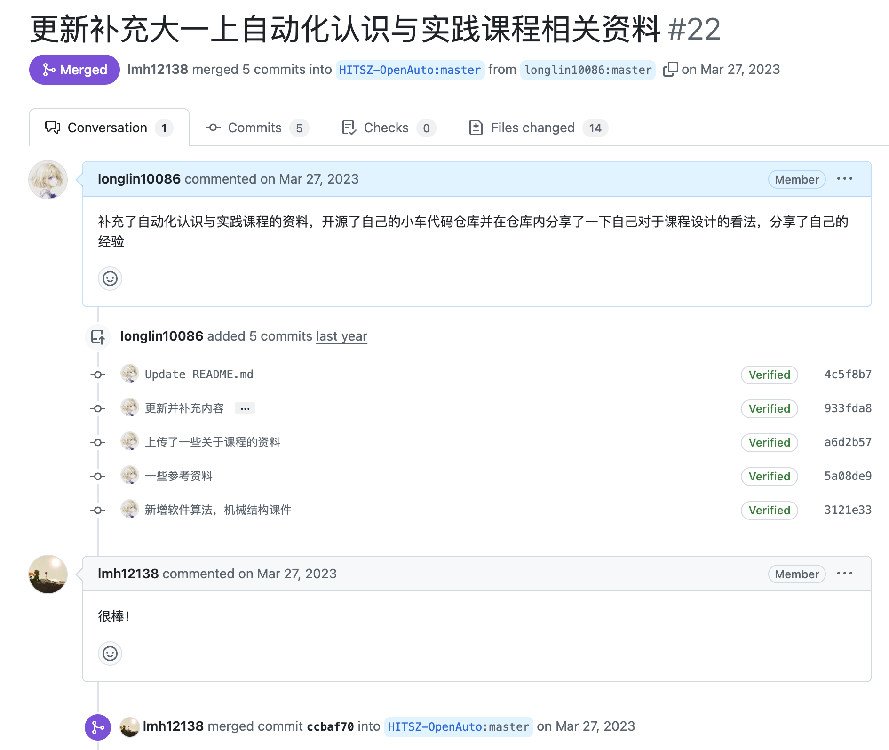The height and width of the screenshot is (750, 889).
Task: Click avatar beside Update README.md commit
Action: 129,374
